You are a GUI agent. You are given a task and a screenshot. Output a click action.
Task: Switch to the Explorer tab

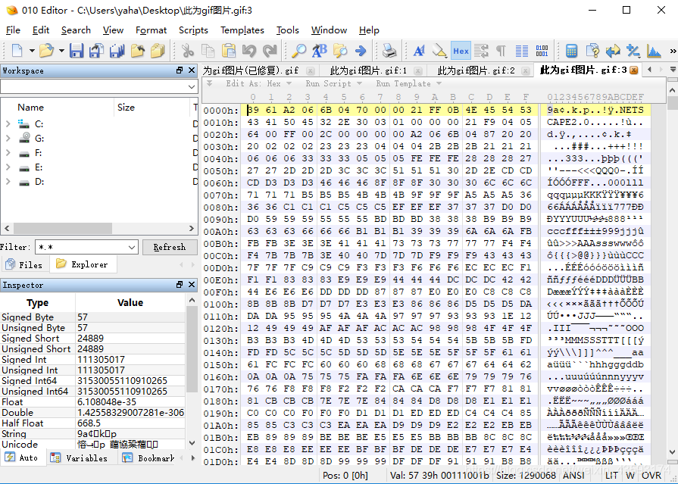click(x=83, y=264)
